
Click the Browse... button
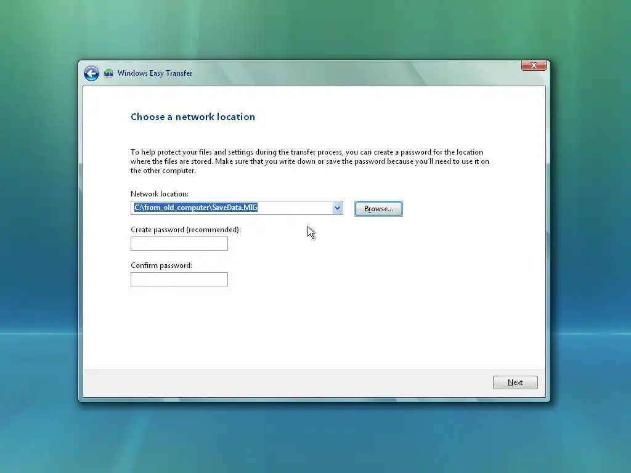click(x=378, y=209)
